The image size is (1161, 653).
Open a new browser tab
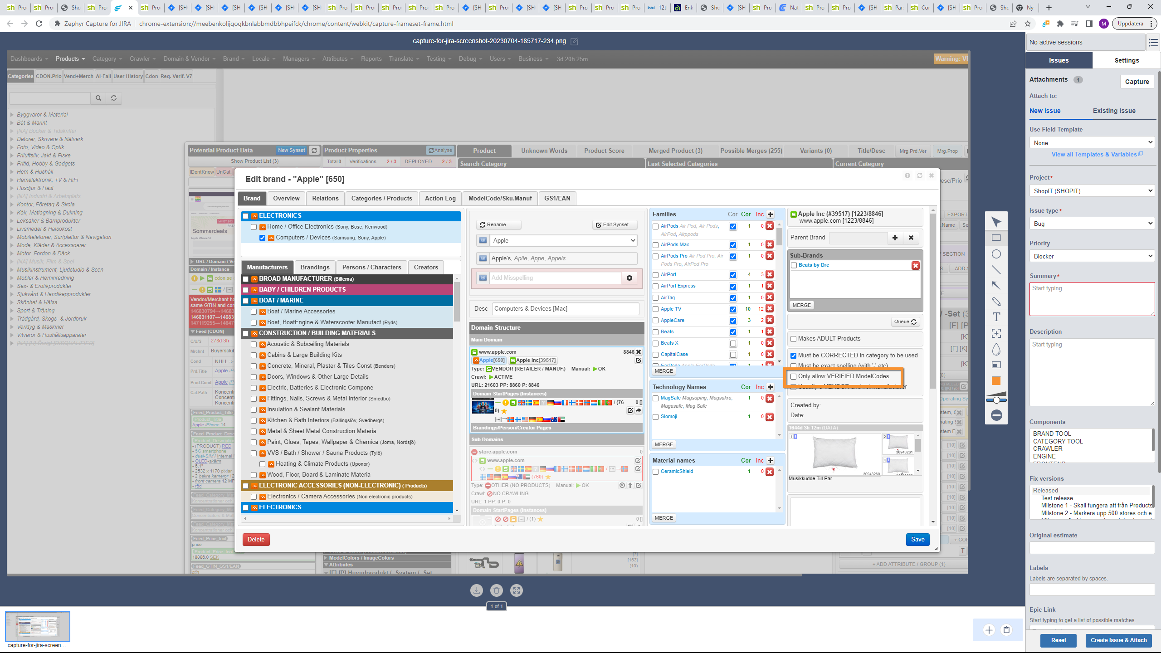click(1049, 8)
